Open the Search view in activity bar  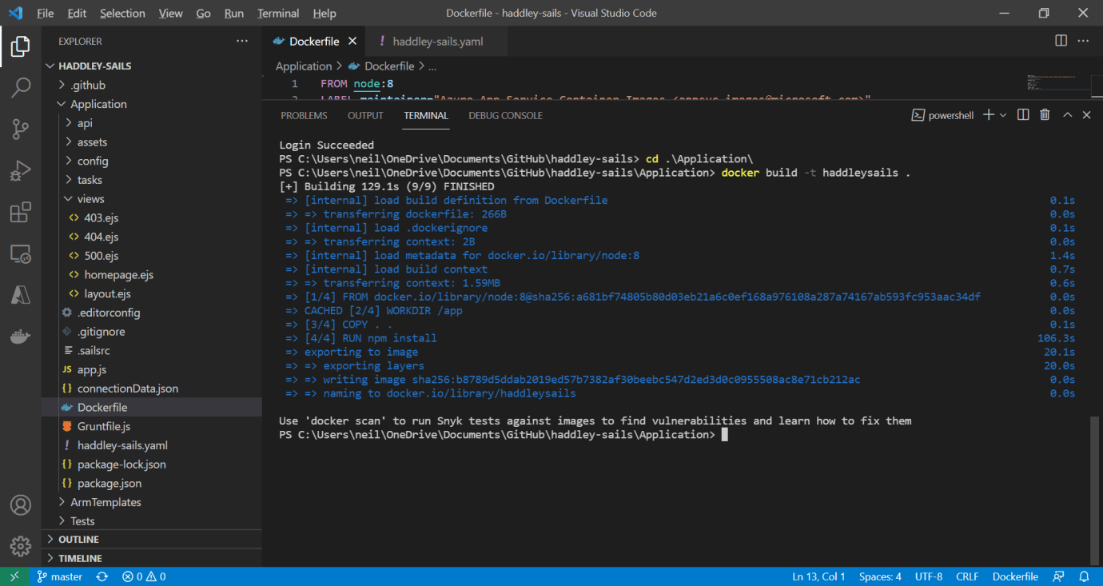pyautogui.click(x=21, y=87)
